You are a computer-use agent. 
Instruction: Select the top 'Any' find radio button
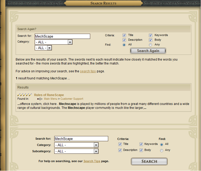[x=151, y=45]
